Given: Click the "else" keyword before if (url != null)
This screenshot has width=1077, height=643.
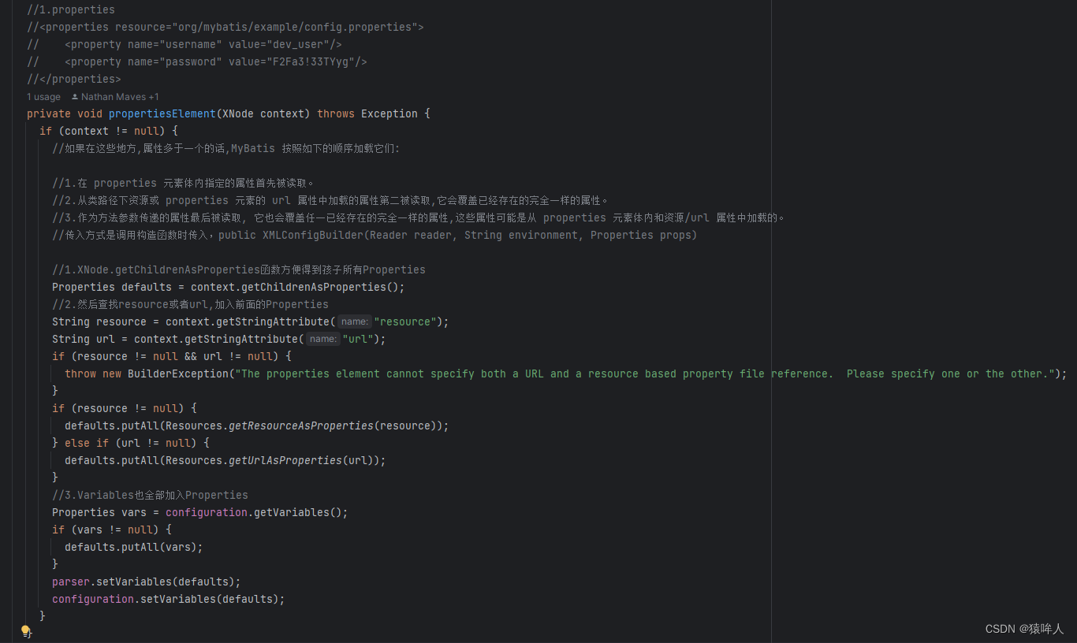Looking at the screenshot, I should coord(77,443).
